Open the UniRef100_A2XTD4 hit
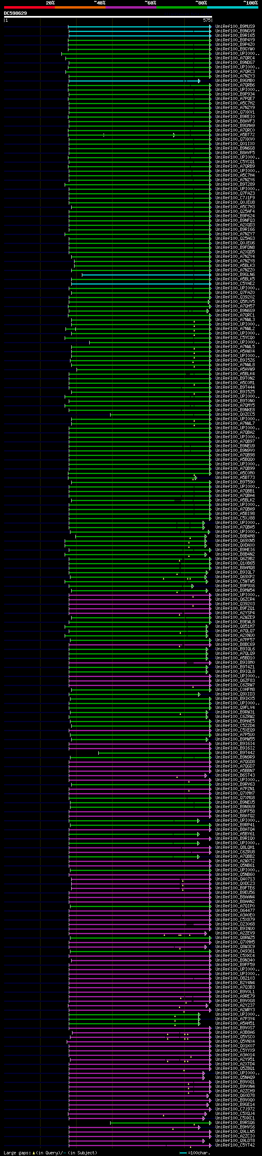Screen dimensions: 262x1156 pyautogui.click(x=235, y=1064)
